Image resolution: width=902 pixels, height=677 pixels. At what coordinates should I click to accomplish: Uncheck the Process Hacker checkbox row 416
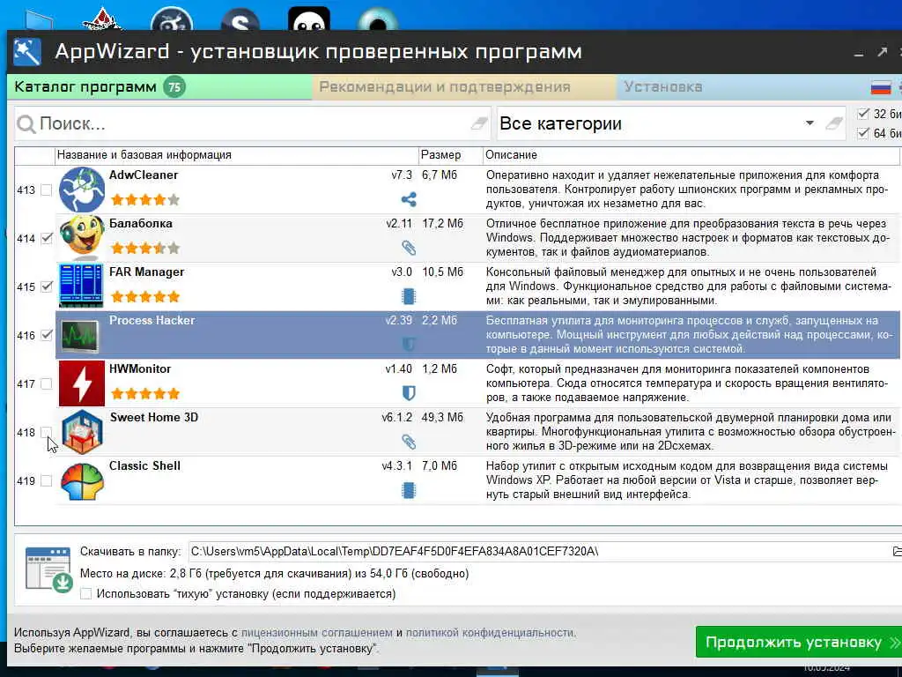click(x=47, y=335)
